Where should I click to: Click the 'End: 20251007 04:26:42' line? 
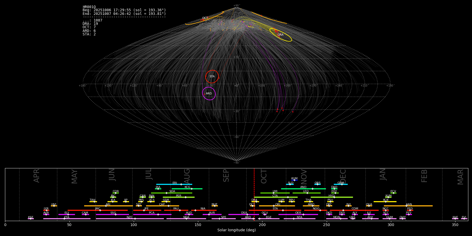(124, 14)
